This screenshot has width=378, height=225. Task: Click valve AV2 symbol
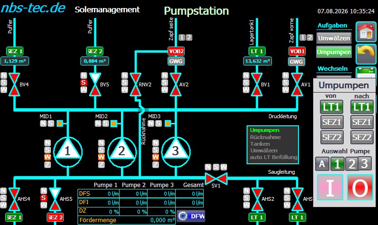[x=176, y=84]
